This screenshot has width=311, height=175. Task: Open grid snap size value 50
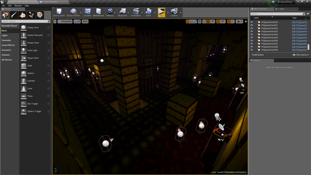coord(213,21)
